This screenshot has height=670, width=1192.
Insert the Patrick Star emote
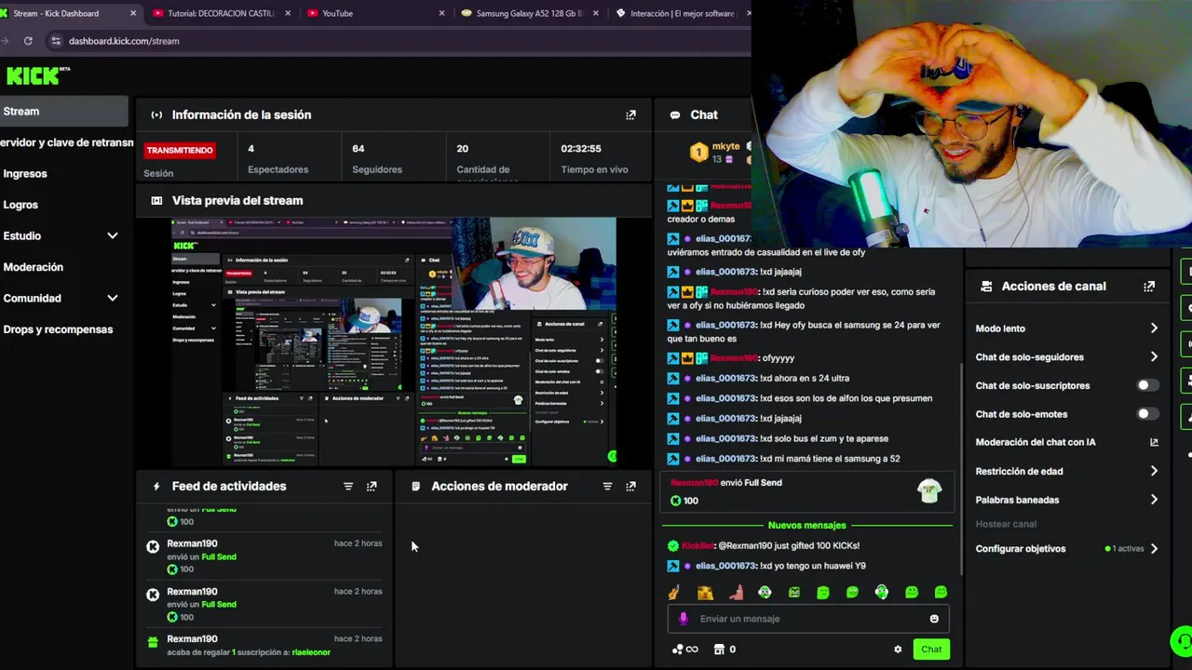[x=736, y=592]
